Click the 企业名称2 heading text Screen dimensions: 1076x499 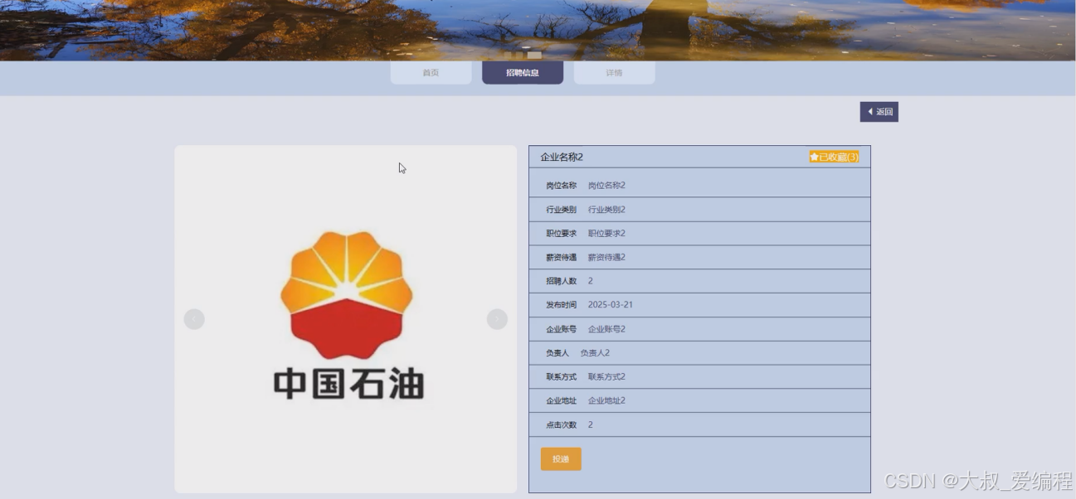click(562, 157)
